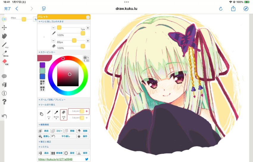Decrease eraser size with minus button
Screen dimensions: 253x162
pos(53,41)
